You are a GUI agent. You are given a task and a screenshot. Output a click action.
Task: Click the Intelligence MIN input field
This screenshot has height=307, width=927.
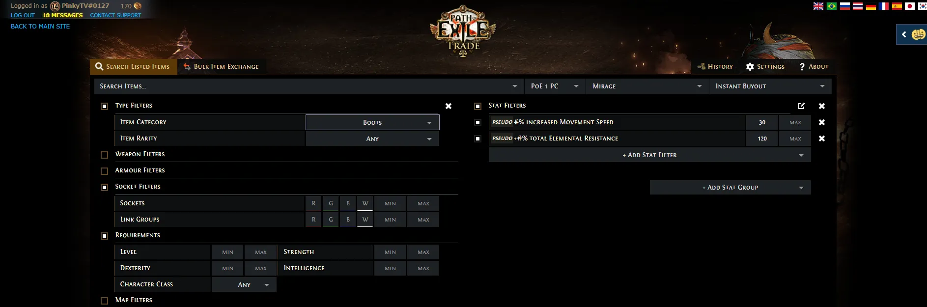click(x=390, y=268)
